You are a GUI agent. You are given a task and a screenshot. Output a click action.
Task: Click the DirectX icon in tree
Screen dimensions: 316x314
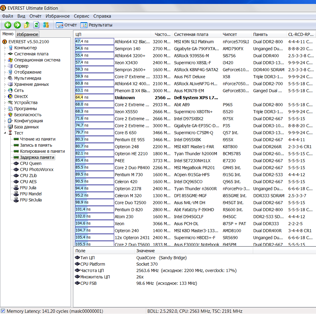(x=10, y=96)
